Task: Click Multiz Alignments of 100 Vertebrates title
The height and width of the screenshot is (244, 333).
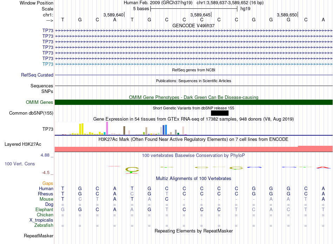Action: 193,179
